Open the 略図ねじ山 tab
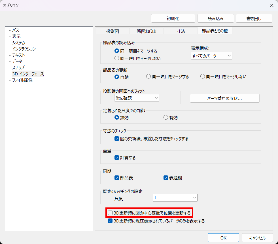The image size is (278, 244). [146, 31]
